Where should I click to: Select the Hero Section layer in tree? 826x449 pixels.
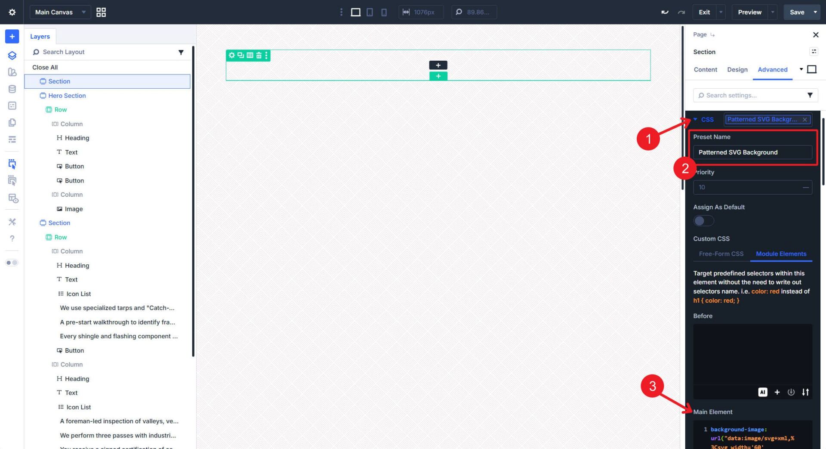[x=67, y=96]
